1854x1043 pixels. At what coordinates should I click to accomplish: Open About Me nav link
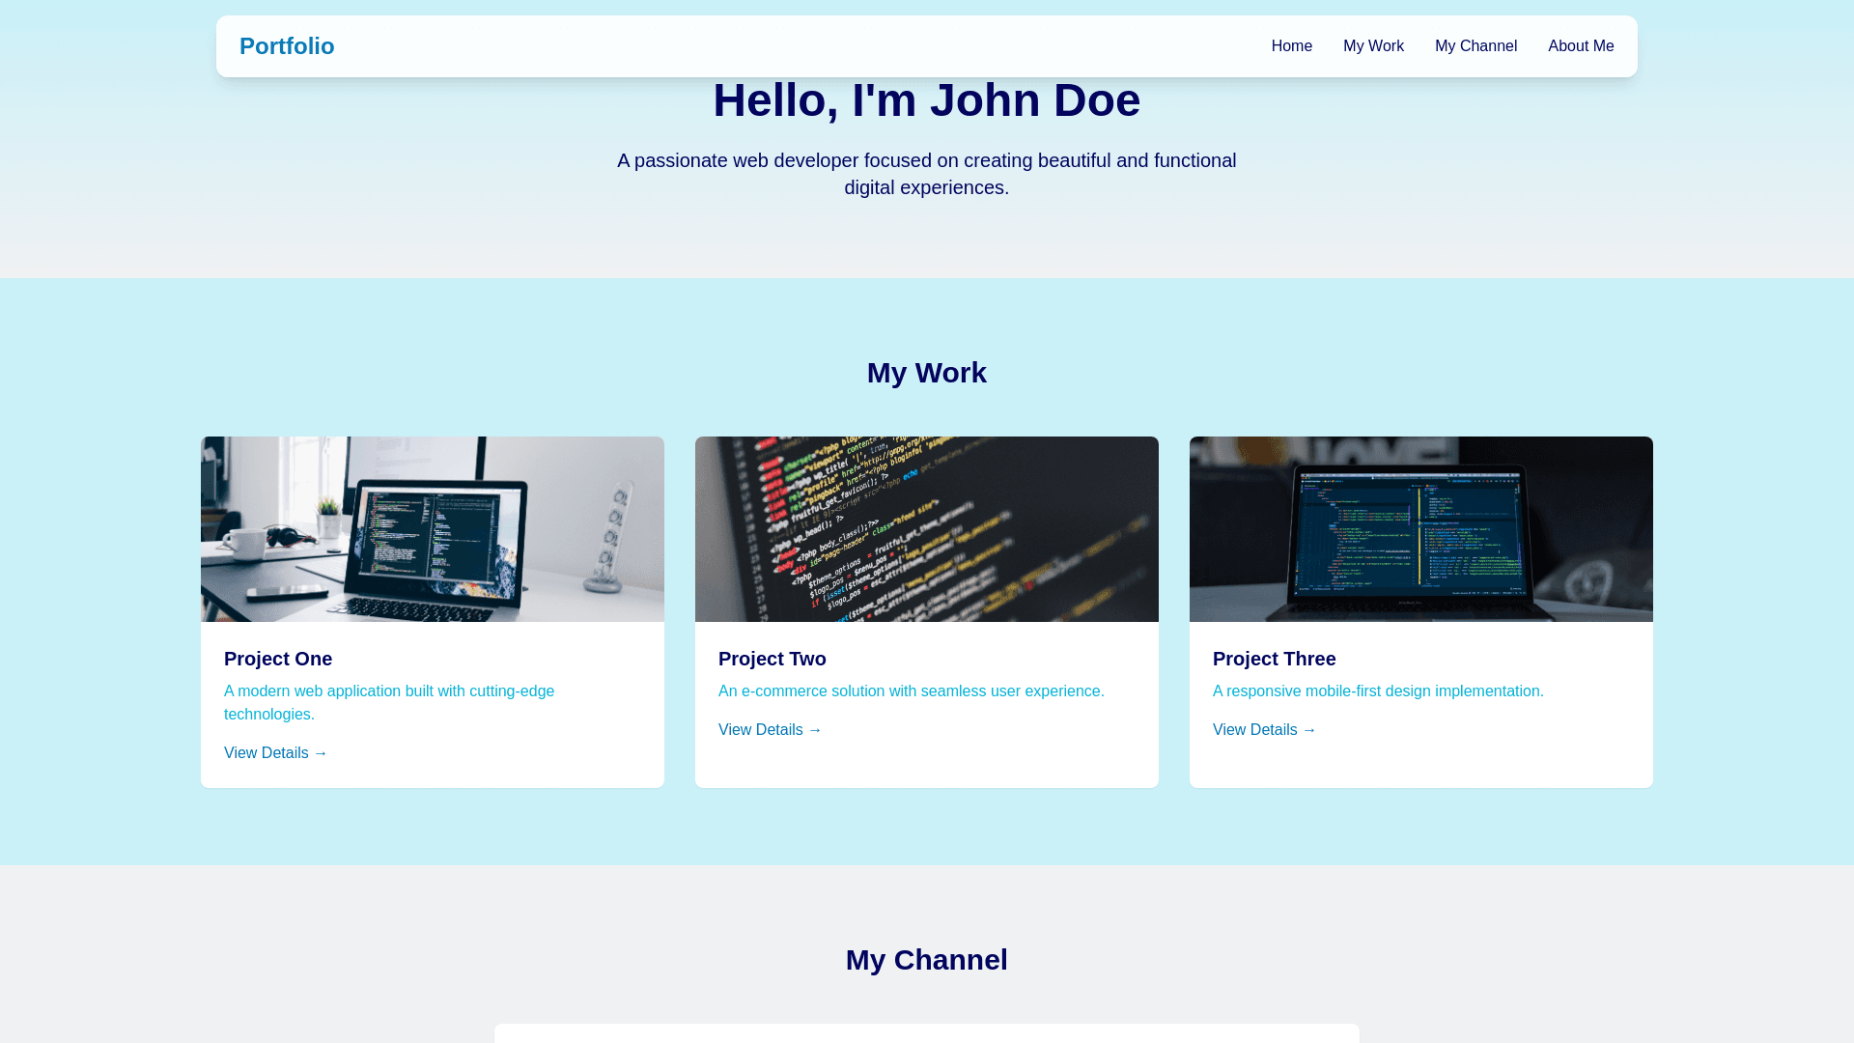1580,46
